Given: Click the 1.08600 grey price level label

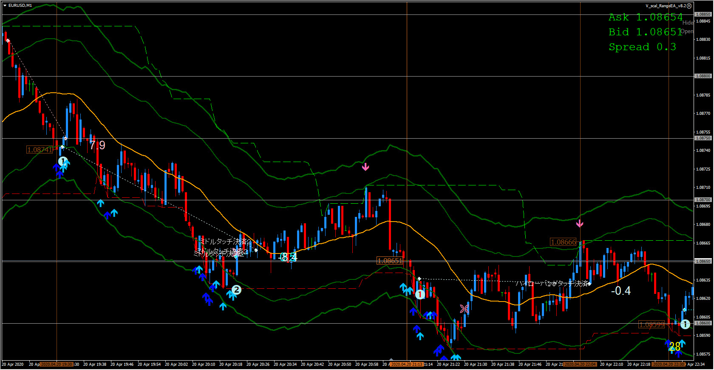Looking at the screenshot, I should point(703,323).
